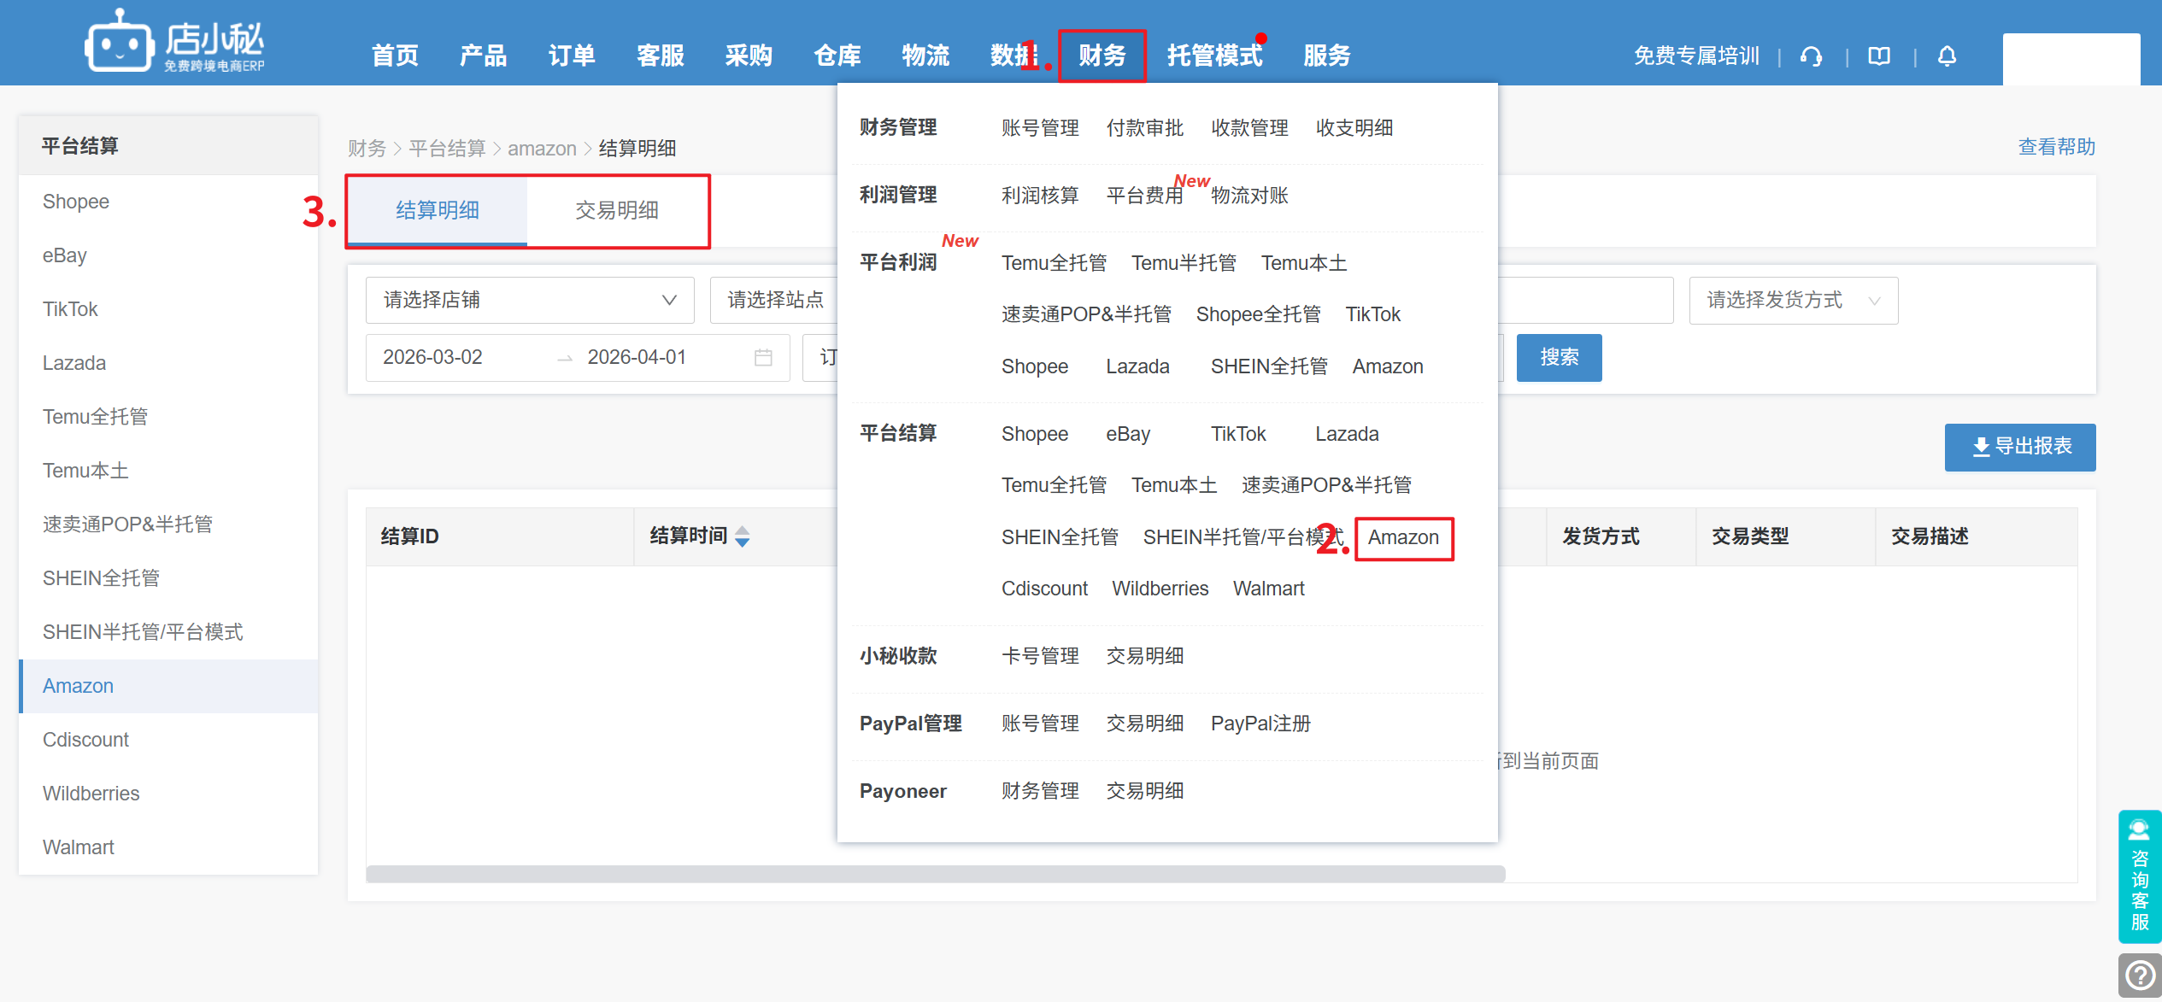Expand the 请选择店铺 dropdown
Screen dimensions: 2162x1002
click(529, 300)
